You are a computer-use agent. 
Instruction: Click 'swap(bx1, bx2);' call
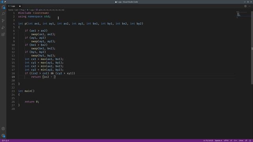(x=43, y=48)
